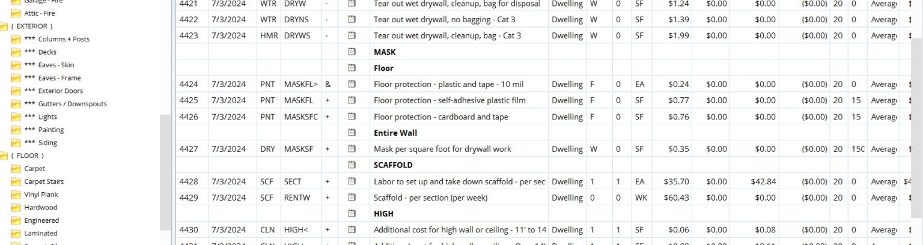The width and height of the screenshot is (923, 245).
Task: Click the note icon on row 4421
Action: point(352,4)
